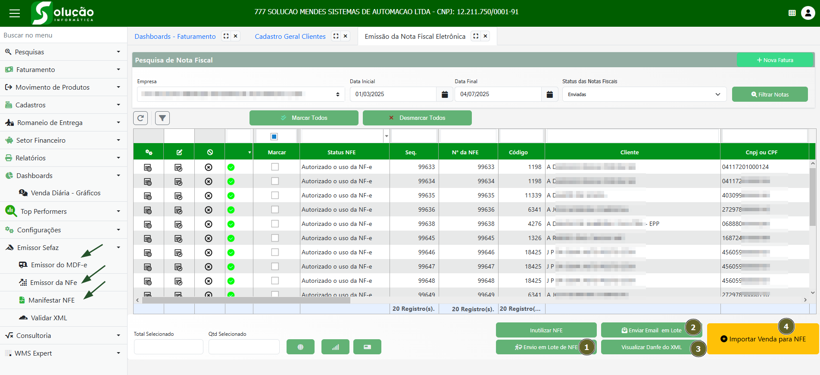
Task: Click the Filtrar Notas button
Action: coord(770,94)
